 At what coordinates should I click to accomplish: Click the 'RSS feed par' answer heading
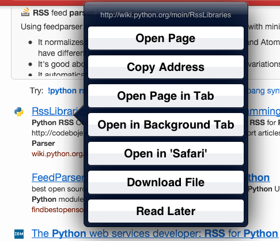coord(58,13)
